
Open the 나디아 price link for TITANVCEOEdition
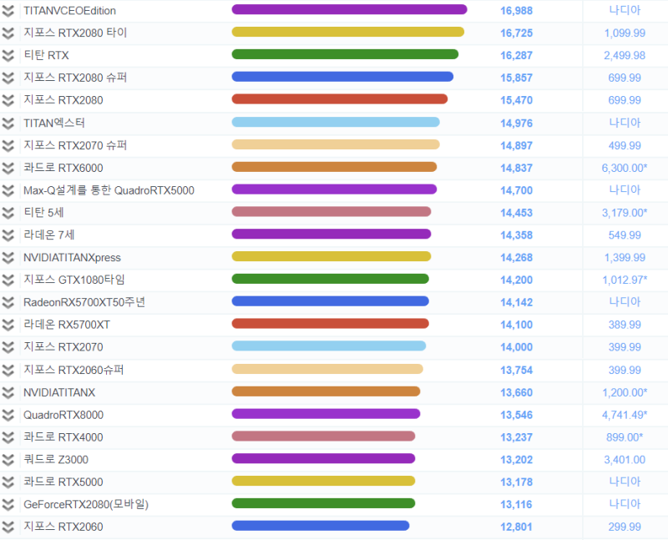point(625,10)
